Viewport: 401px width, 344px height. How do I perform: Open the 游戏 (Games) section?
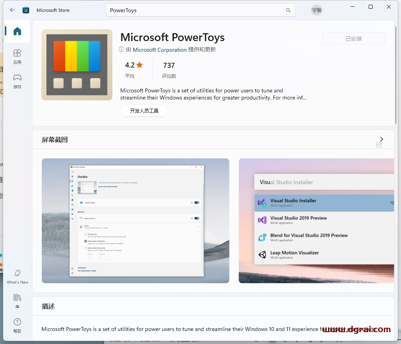[17, 81]
